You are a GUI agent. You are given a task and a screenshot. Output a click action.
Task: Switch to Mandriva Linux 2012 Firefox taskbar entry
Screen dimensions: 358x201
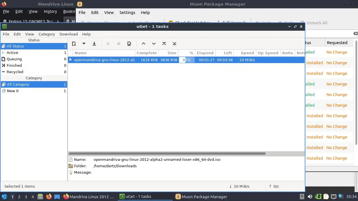[89, 197]
